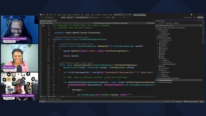206x116 pixels.
Task: Select the Extensions folder in Solution Explorer
Action: click(164, 50)
